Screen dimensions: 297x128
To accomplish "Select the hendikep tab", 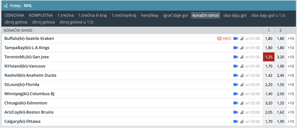I will tap(150, 15).
